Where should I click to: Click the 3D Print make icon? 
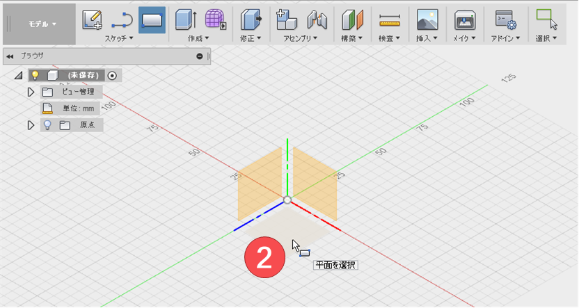pos(465,20)
